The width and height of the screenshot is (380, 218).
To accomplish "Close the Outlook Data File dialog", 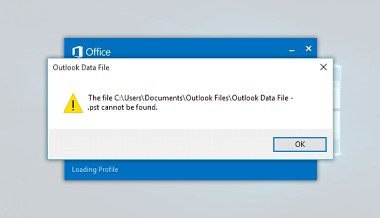I will click(x=323, y=68).
